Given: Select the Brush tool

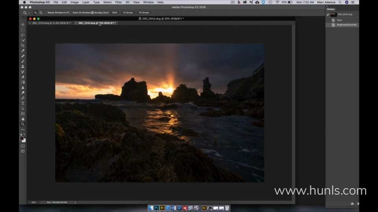Looking at the screenshot, I should click(23, 61).
